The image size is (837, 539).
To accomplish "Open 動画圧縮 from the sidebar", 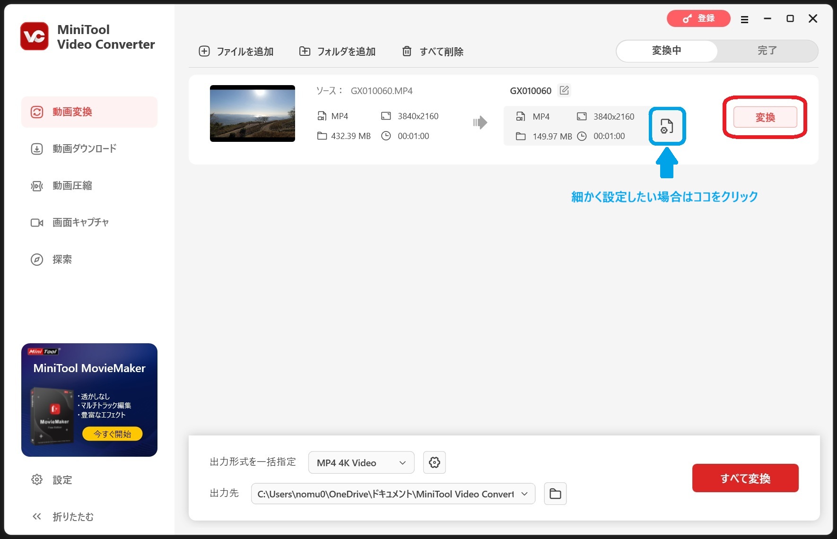I will 72,186.
